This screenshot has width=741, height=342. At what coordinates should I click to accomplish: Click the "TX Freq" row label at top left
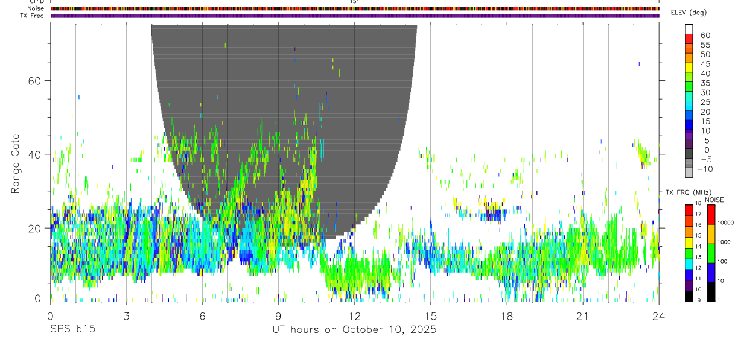[33, 16]
